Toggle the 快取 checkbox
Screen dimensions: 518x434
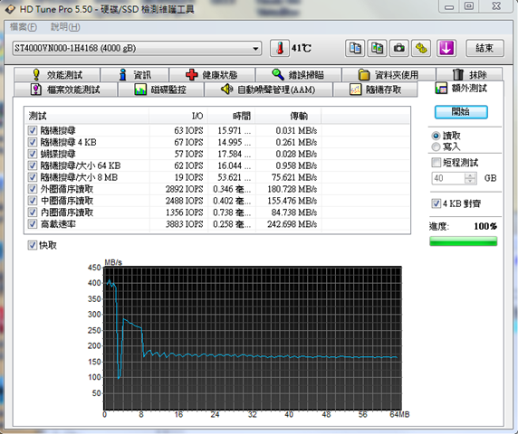coord(32,245)
